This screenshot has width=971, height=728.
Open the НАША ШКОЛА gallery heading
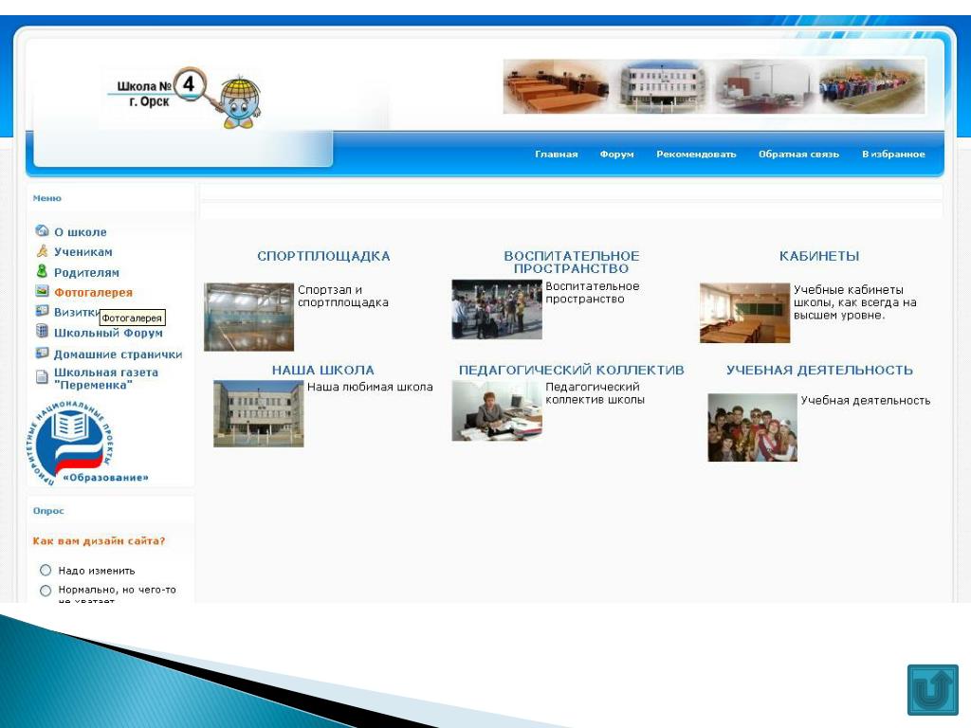pos(323,371)
